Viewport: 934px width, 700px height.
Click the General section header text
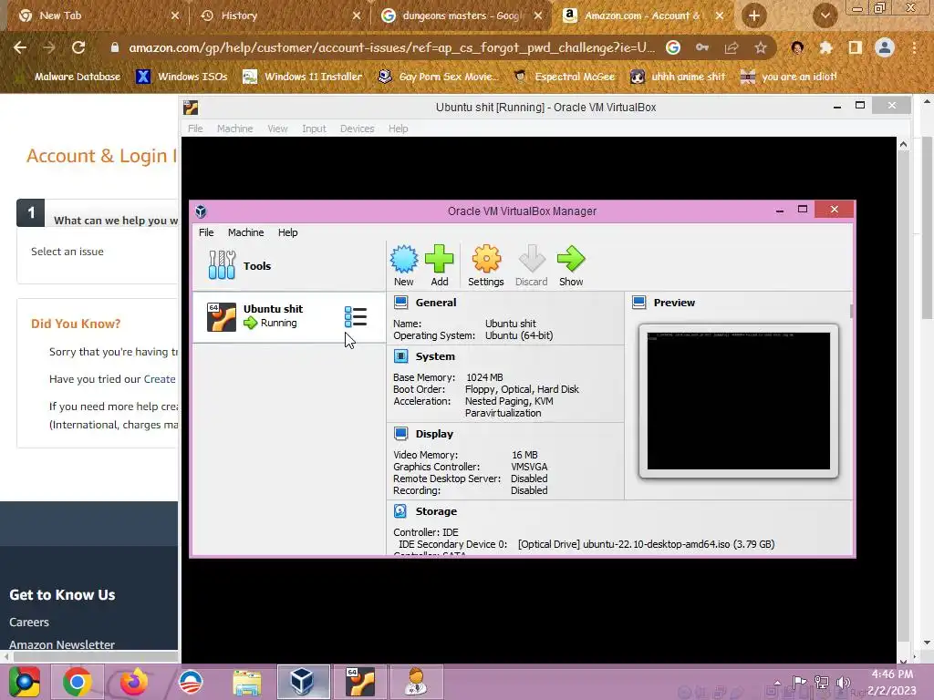(436, 303)
